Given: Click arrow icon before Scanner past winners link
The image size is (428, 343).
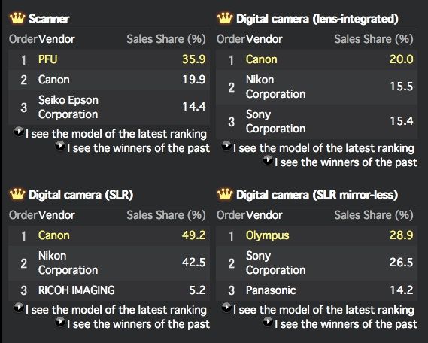Looking at the screenshot, I should click(60, 146).
